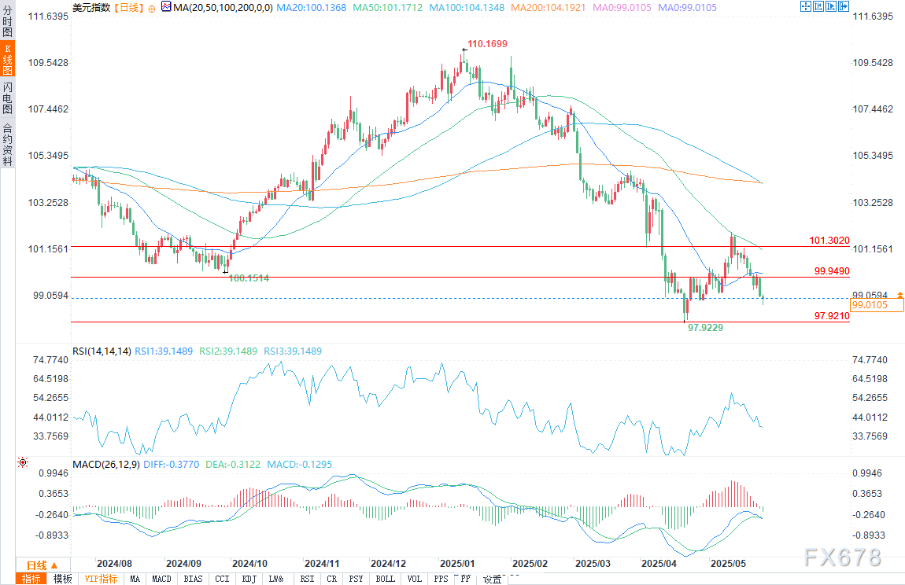Select the BOLL indicator tab
The width and height of the screenshot is (905, 585).
click(x=385, y=579)
